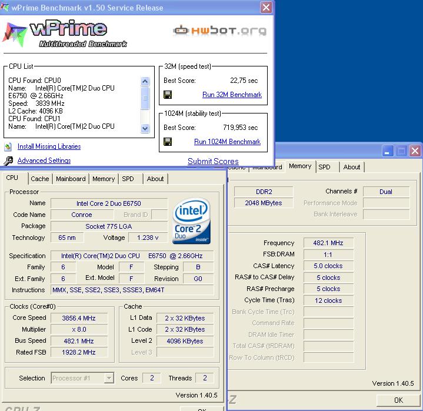Click the wPrime title bar app icon
The image size is (423, 411).
tap(5, 7)
